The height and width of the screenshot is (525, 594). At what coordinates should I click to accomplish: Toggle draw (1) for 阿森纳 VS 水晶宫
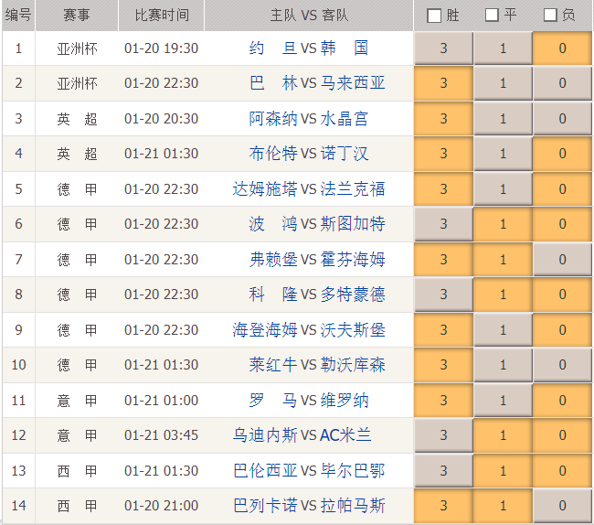(504, 119)
